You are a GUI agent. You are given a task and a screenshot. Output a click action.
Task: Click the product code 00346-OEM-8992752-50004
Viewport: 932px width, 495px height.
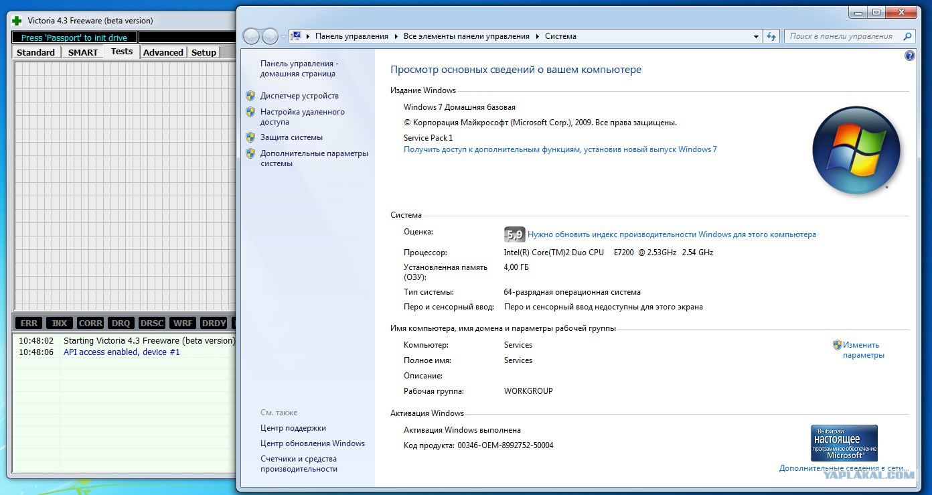click(506, 445)
